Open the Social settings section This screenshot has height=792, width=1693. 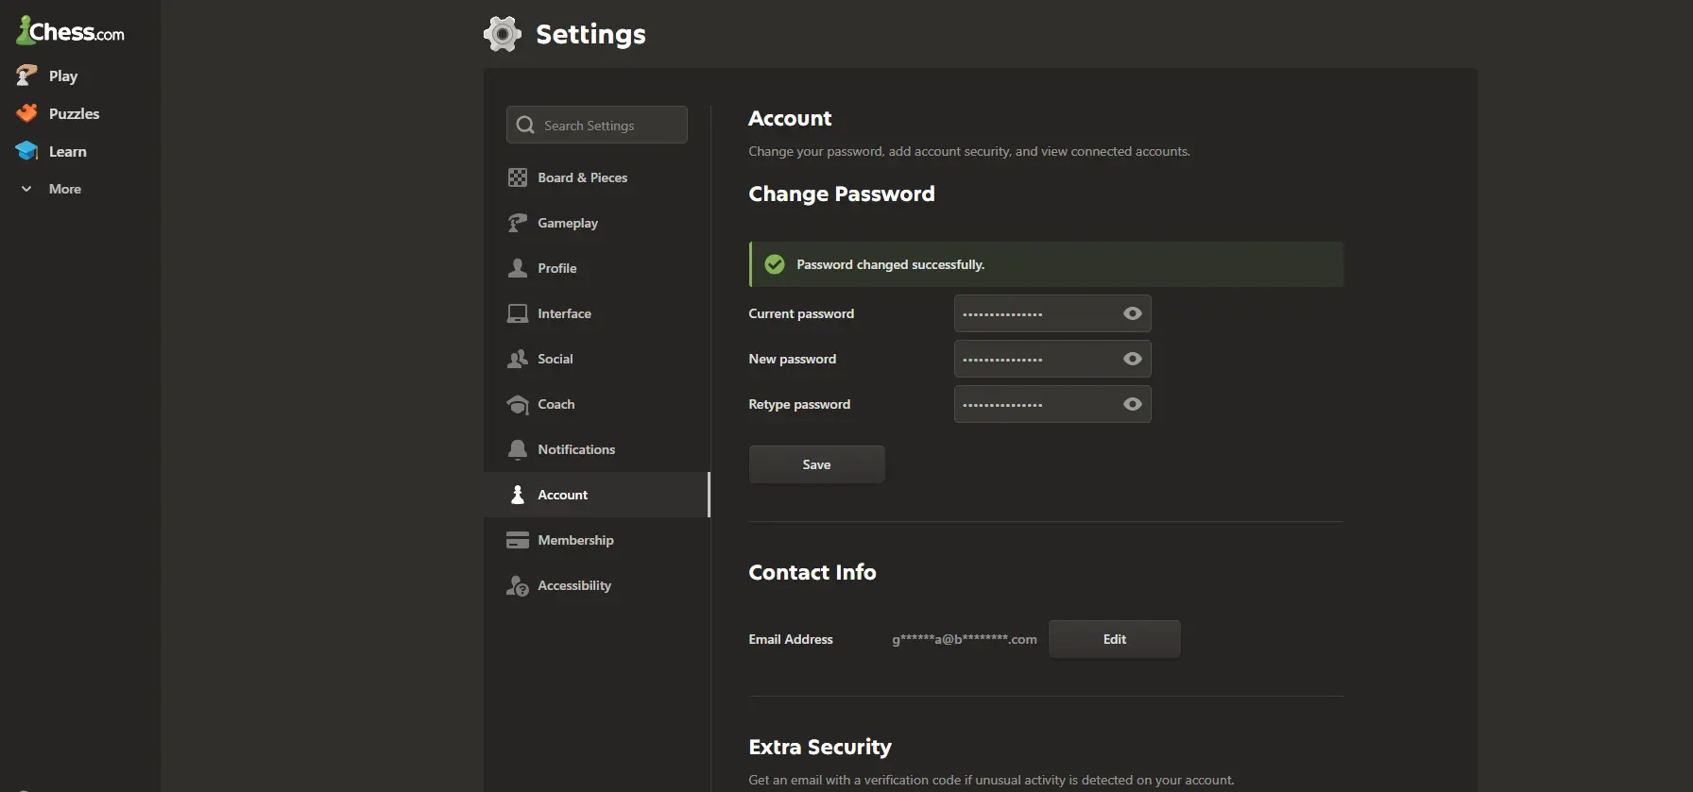(597, 359)
